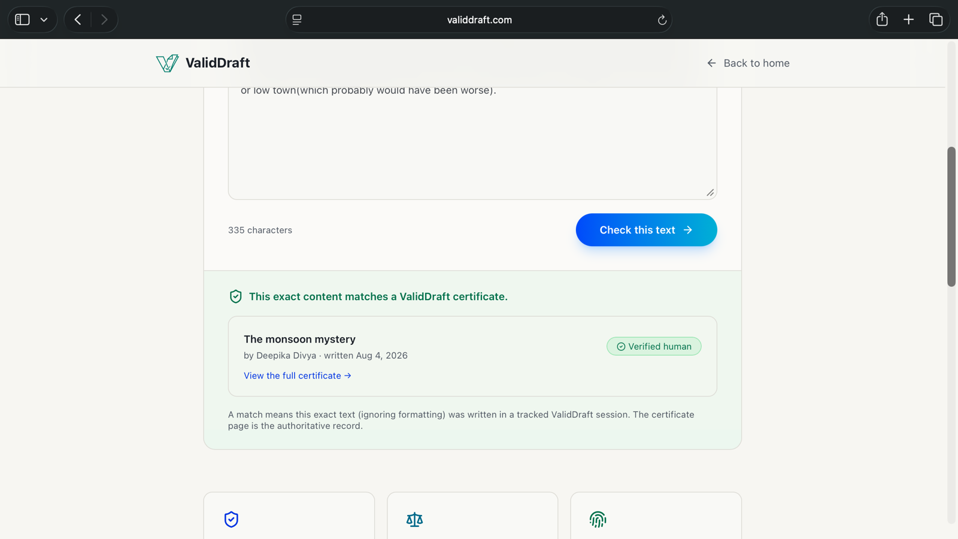Show the tab overview icon

click(936, 20)
